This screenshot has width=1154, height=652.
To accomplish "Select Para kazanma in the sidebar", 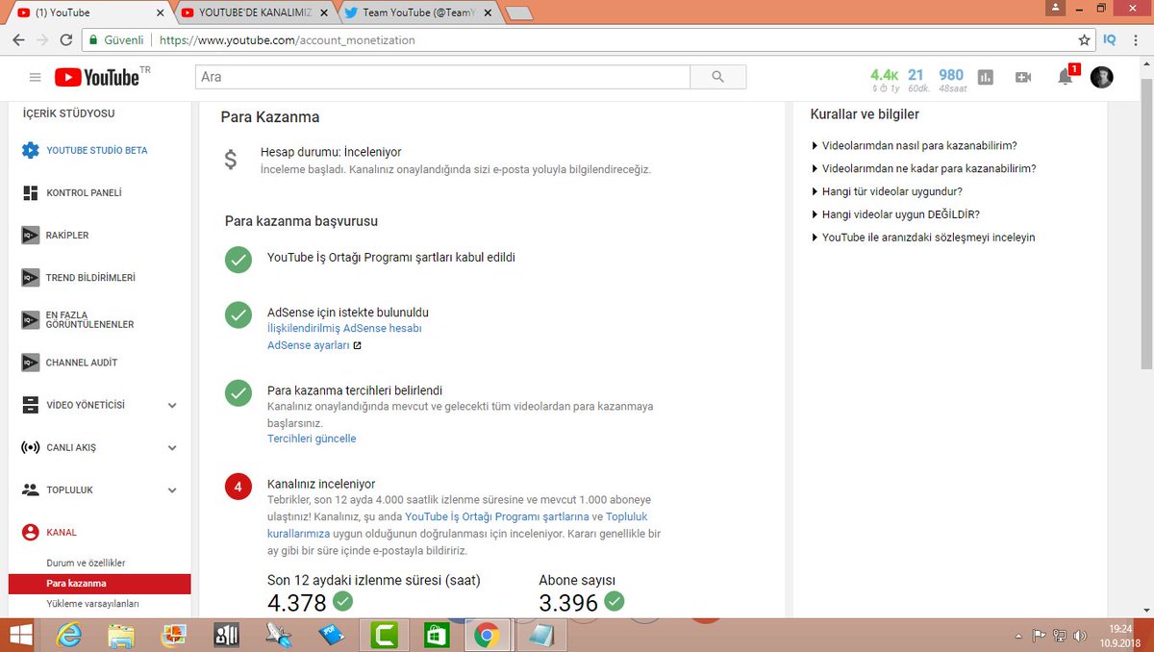I will point(100,584).
